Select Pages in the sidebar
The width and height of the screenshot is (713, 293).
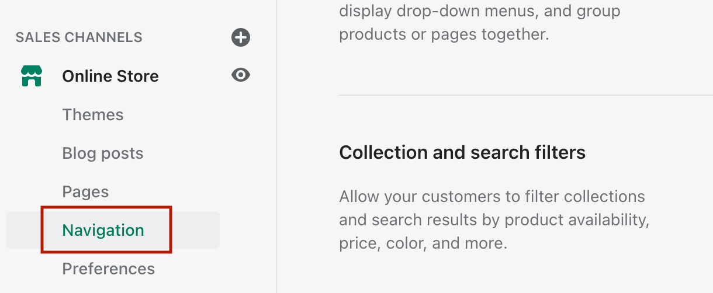coord(85,192)
